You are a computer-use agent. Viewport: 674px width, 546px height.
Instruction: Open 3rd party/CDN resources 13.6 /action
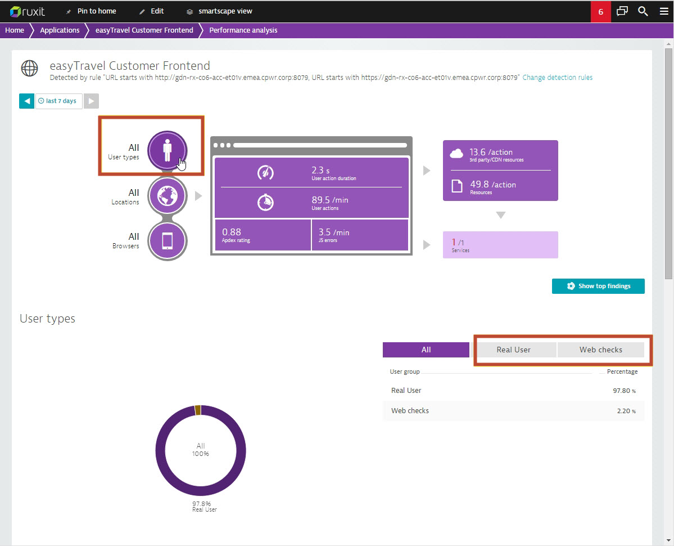tap(500, 155)
